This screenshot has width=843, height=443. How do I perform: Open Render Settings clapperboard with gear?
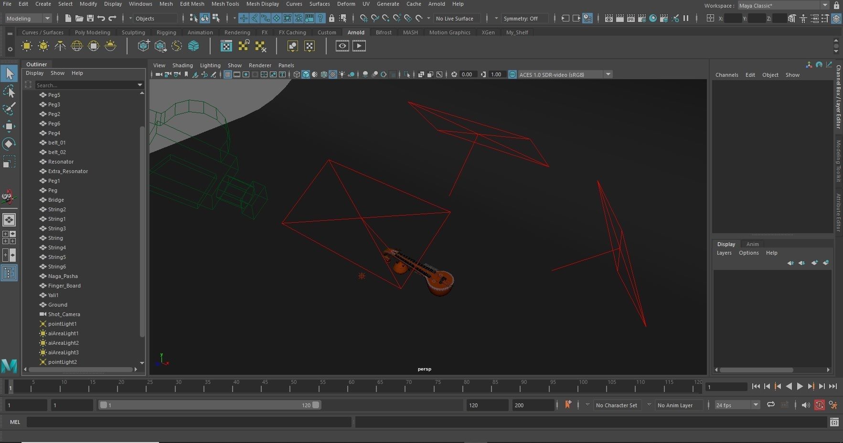642,19
